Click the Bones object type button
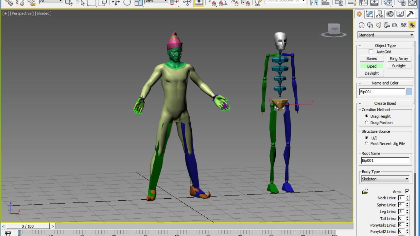Screen dimensions: 420x236 (372, 58)
